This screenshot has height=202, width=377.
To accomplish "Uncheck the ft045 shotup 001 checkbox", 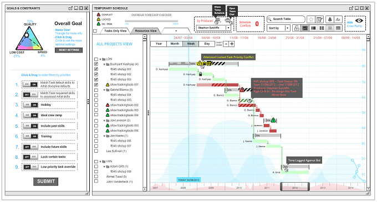I will [96, 69].
